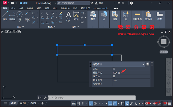Toggle isometric drafting in status bar
This screenshot has height=107, width=173.
[103, 103]
